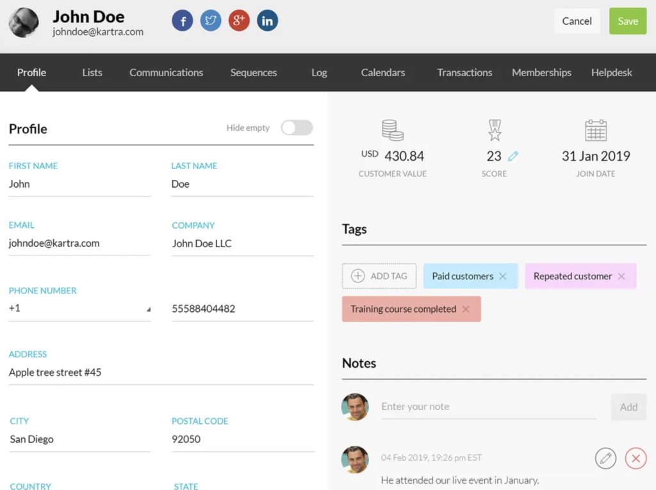Click the Email input field

tap(79, 243)
